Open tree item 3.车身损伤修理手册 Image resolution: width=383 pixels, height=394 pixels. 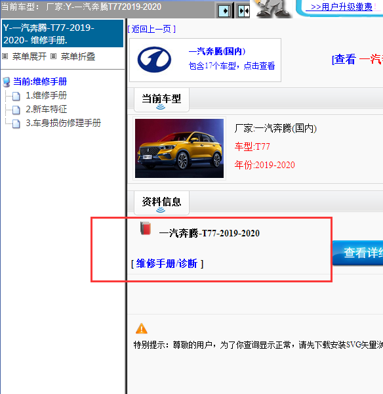[x=63, y=123]
